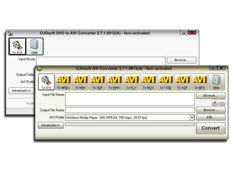Image resolution: width=231 pixels, height=173 pixels.
Task: Minimize the AVI Converter window
Action: 213,68
